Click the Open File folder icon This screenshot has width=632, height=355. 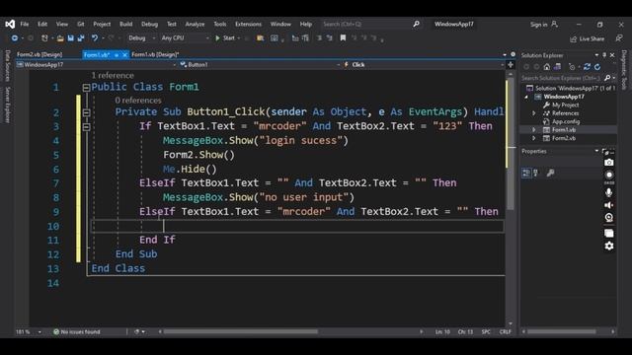coord(60,38)
